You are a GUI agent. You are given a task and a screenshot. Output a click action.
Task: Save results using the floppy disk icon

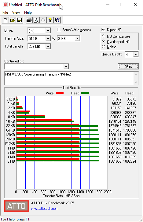20,20
